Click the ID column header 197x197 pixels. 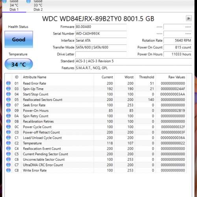17,77
